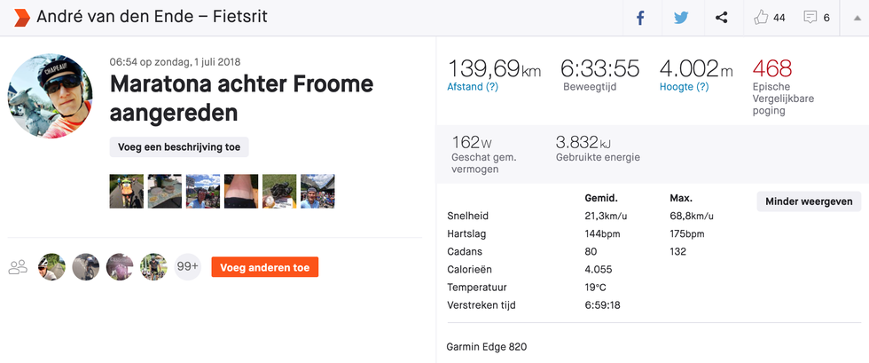Open André's round profile picture

(50, 96)
